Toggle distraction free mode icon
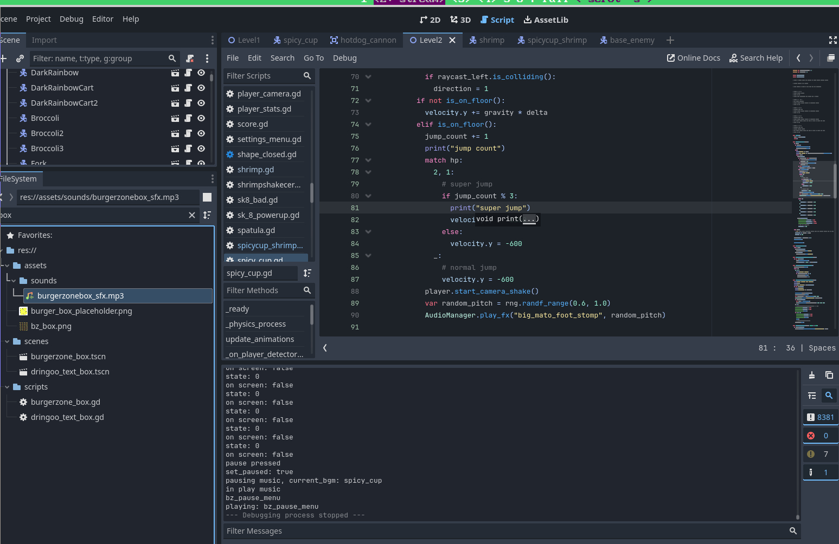 click(832, 40)
